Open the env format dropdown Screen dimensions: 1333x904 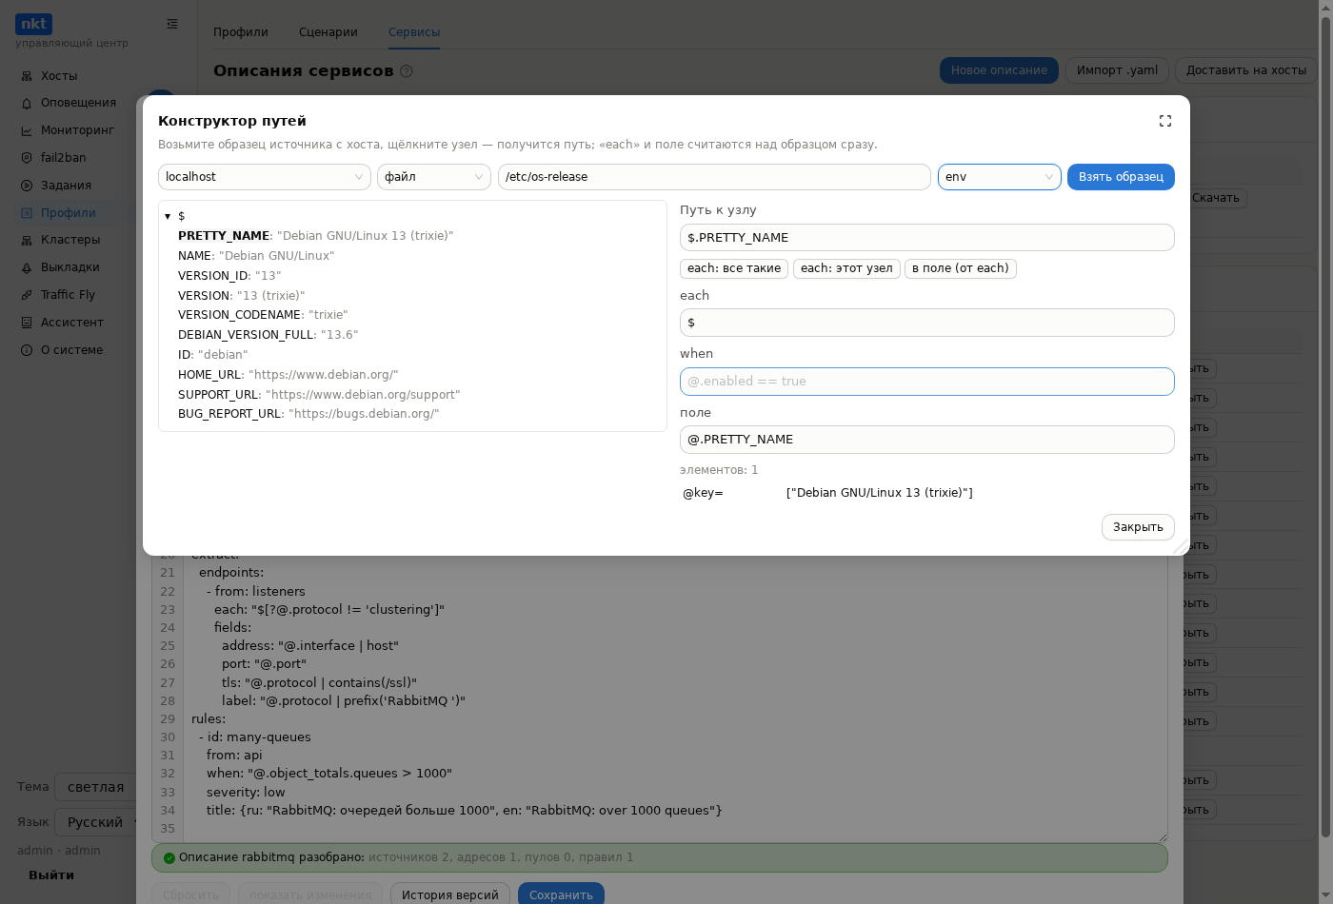click(x=1000, y=177)
